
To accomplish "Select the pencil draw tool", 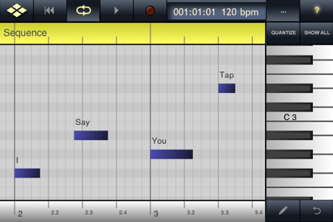I will (283, 211).
